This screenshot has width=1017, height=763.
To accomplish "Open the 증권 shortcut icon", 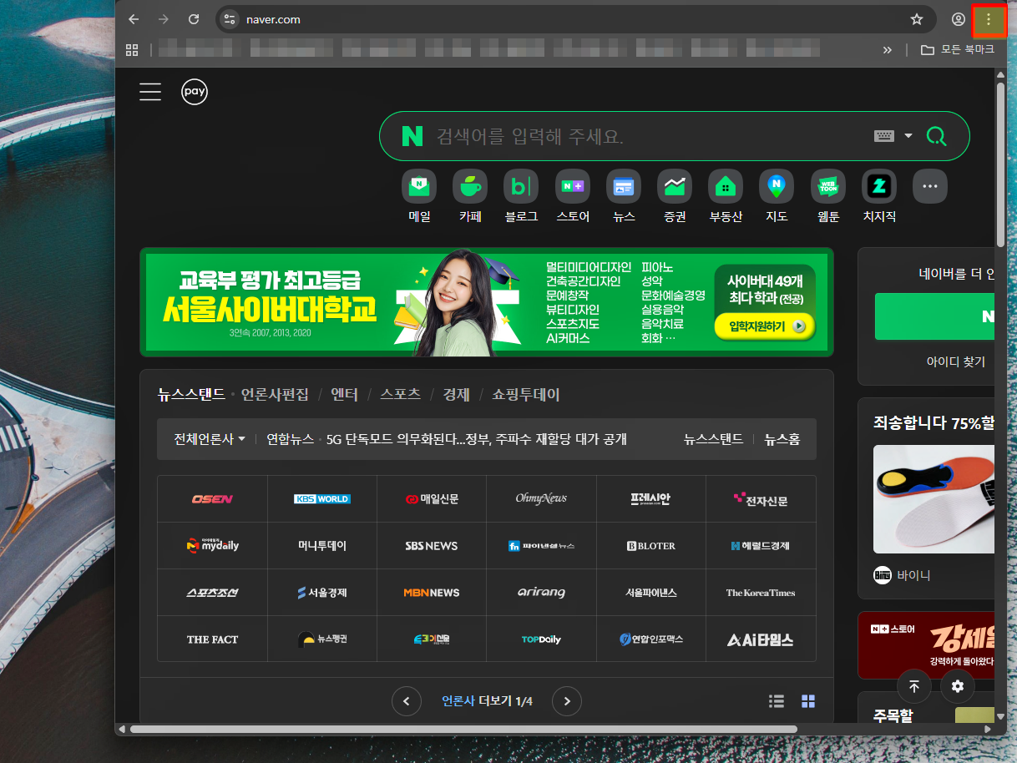I will coord(675,186).
